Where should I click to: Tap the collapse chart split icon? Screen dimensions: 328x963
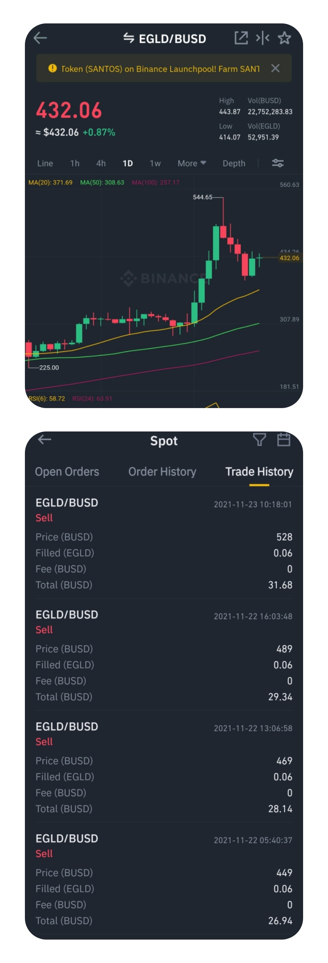tap(263, 38)
